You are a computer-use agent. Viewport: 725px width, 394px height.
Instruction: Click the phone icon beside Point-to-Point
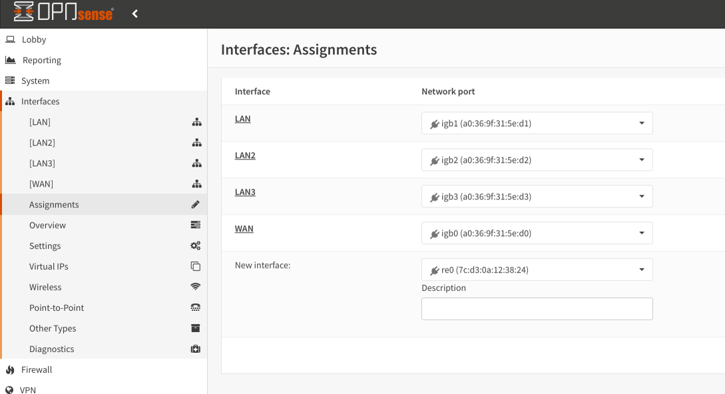pyautogui.click(x=196, y=307)
